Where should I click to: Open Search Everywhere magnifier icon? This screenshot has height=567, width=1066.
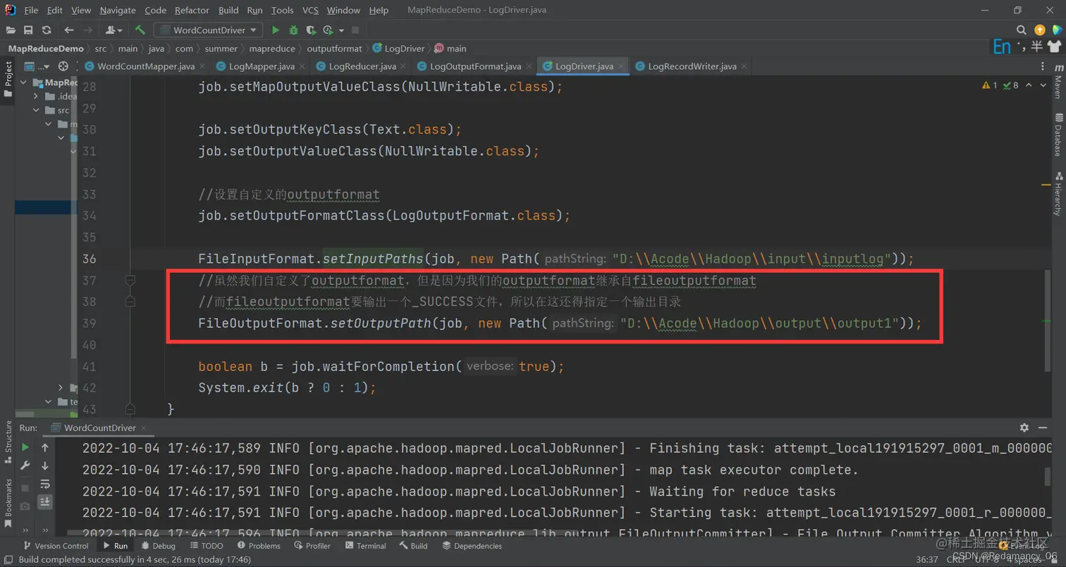point(1022,30)
